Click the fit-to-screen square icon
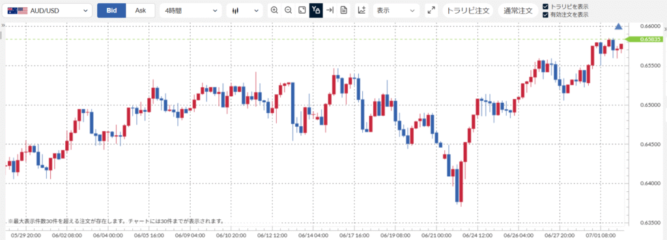 [x=302, y=10]
